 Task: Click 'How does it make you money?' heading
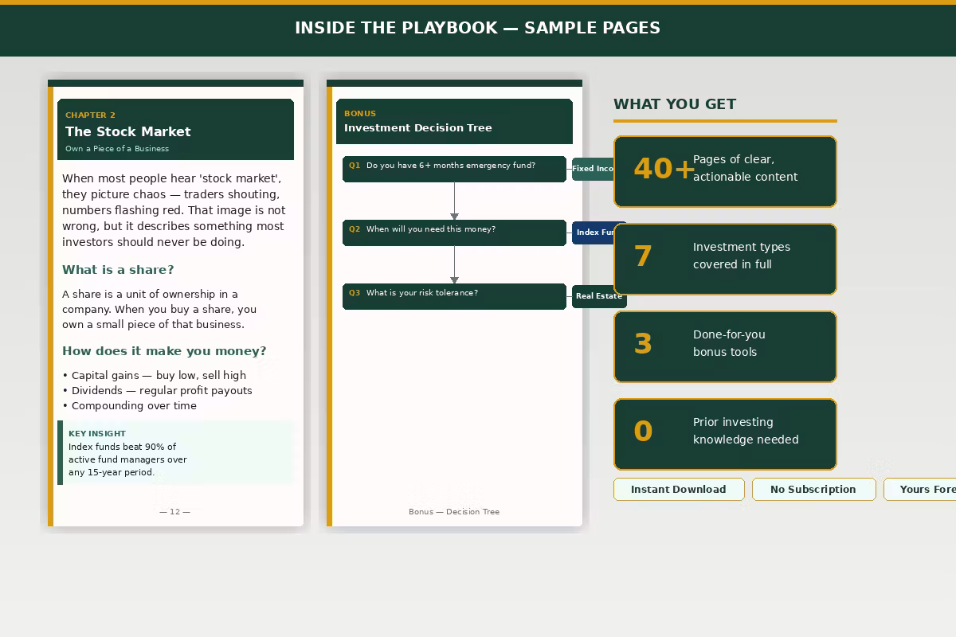[x=164, y=350]
